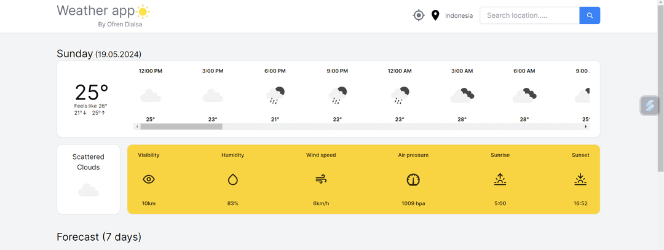Click the Sunset label
This screenshot has width=664, height=250.
pos(580,155)
